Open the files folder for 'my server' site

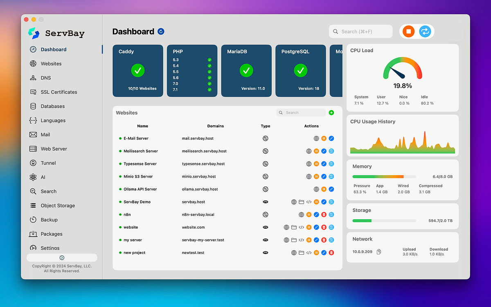293,240
